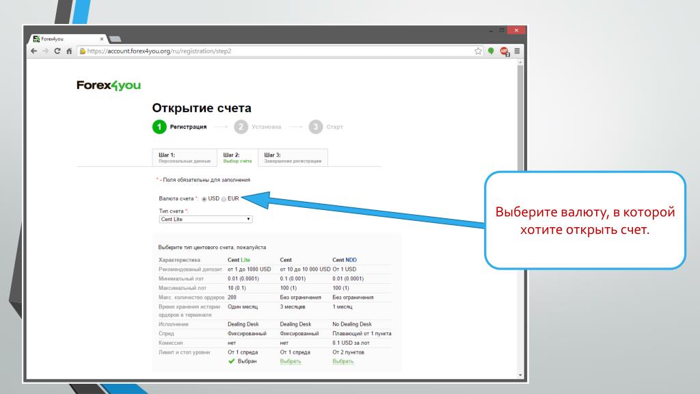Click the scrollbar down arrow
Viewport: 700px width, 394px height.
pyautogui.click(x=520, y=376)
